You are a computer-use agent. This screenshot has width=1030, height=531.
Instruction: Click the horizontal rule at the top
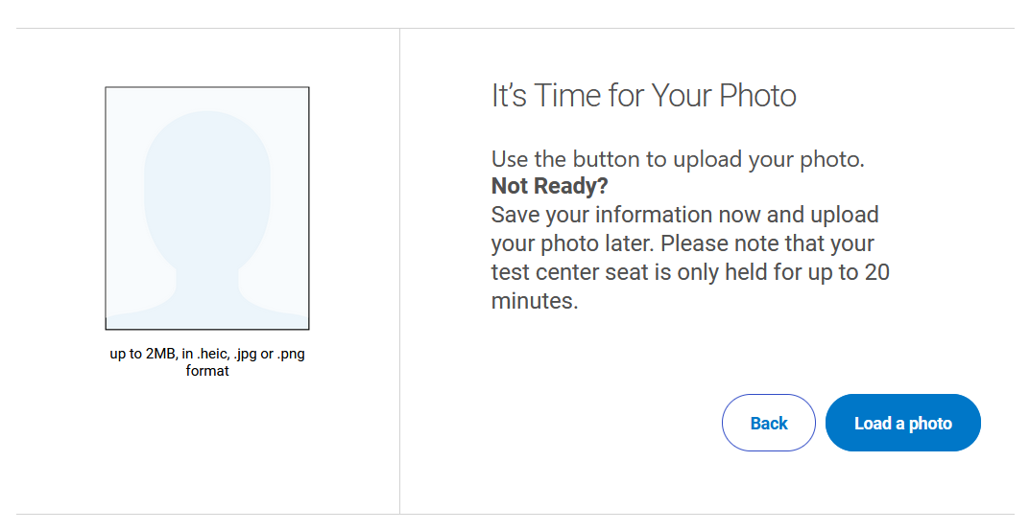515,28
